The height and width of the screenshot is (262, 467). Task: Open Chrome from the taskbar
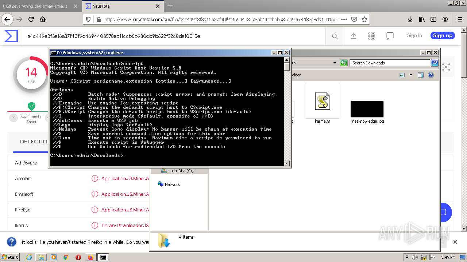tap(66, 257)
